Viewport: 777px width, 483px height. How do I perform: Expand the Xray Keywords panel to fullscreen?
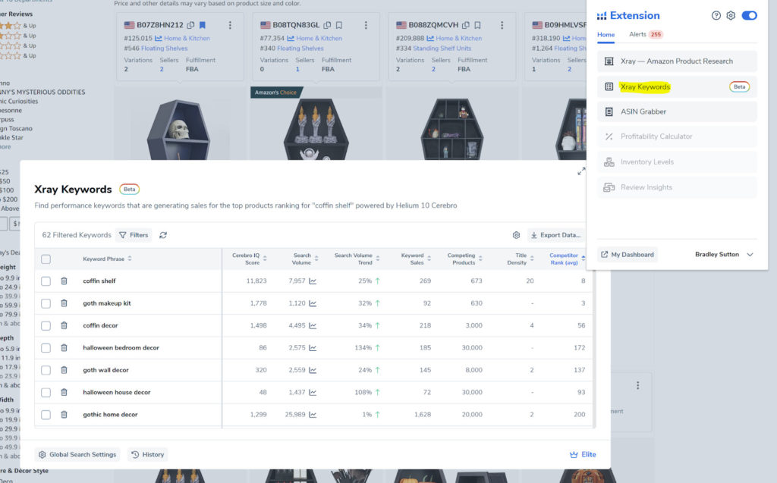(581, 171)
